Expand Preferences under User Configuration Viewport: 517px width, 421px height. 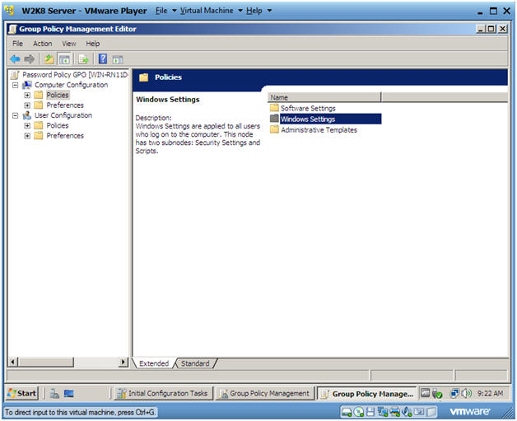(x=27, y=136)
